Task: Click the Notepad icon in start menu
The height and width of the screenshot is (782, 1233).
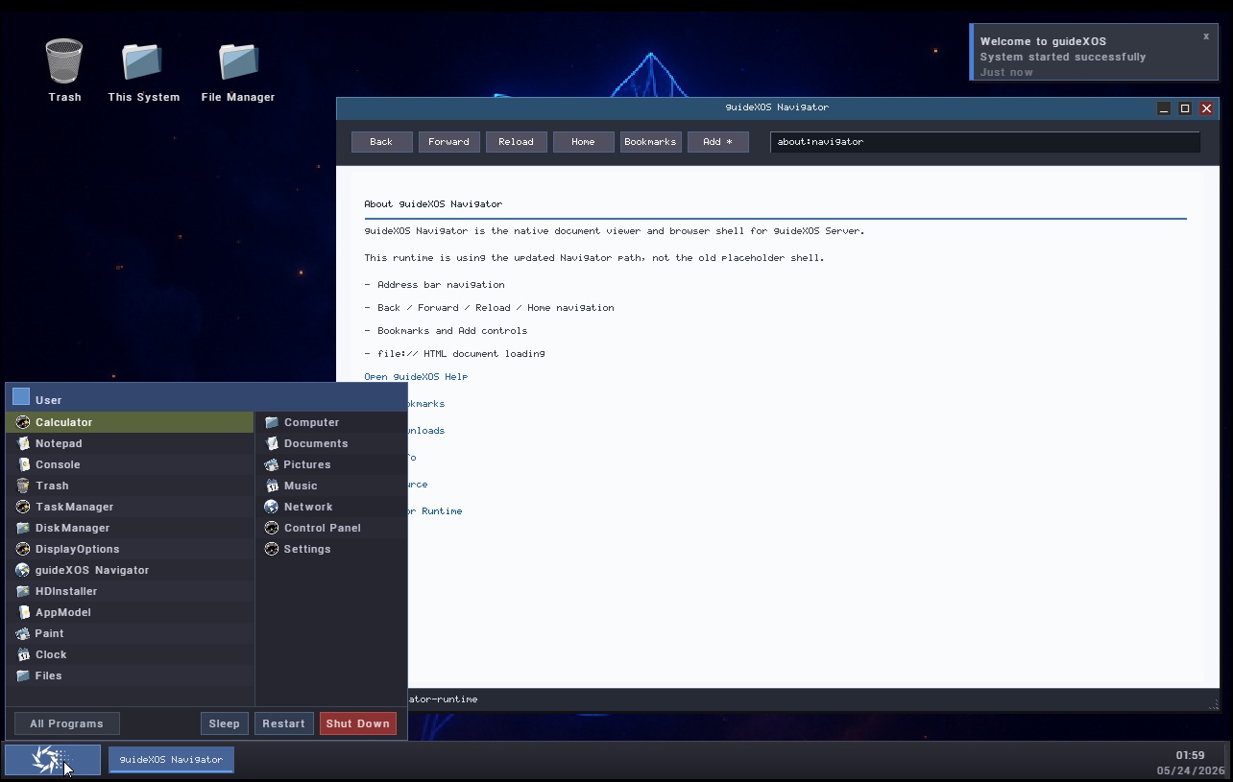Action: click(x=23, y=443)
